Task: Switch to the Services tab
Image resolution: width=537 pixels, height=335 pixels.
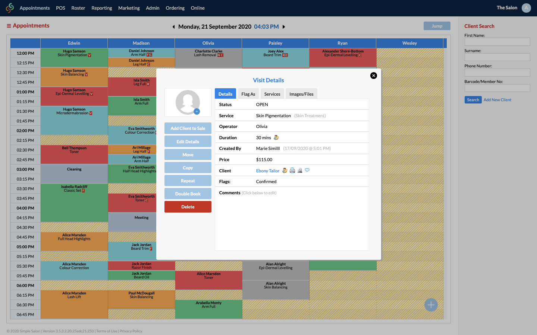Action: tap(272, 94)
